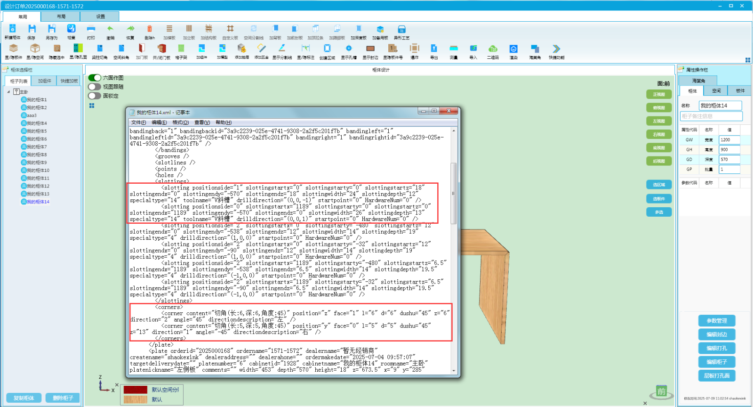Switch to the 空间 properties tab

pyautogui.click(x=716, y=91)
